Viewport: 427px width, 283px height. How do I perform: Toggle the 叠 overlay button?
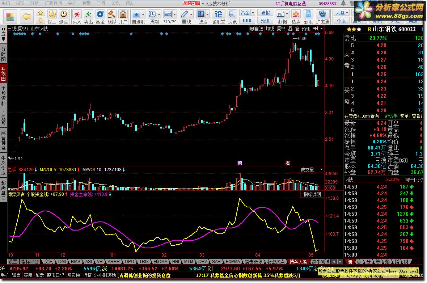click(x=290, y=29)
